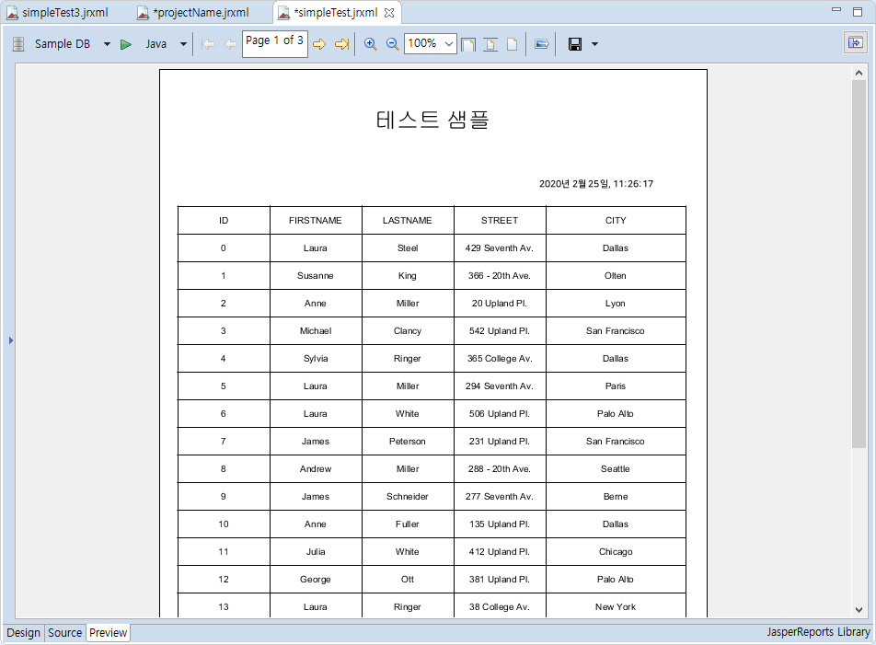
Task: Click the plain page actual size icon
Action: (x=512, y=44)
